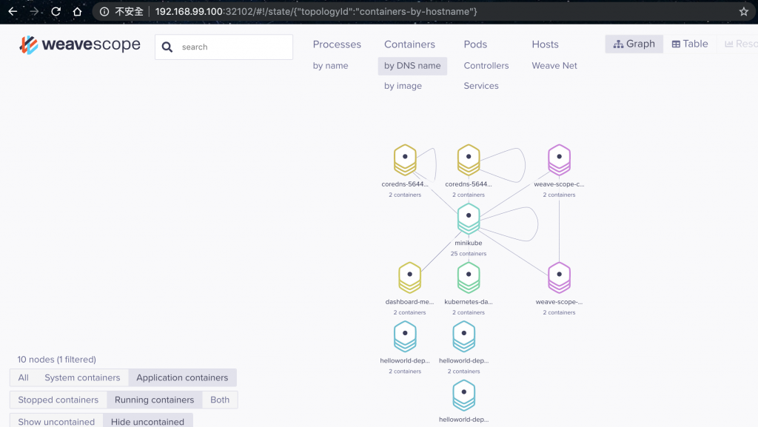The height and width of the screenshot is (427, 758).
Task: Switch to Table view
Action: (690, 44)
